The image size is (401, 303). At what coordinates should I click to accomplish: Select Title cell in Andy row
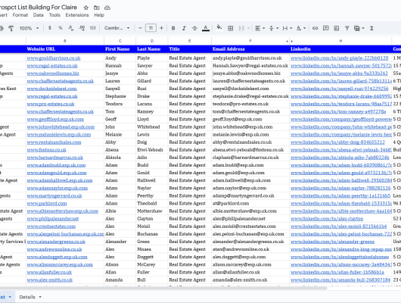(x=190, y=58)
